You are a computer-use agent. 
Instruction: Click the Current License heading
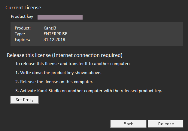tap(23, 8)
